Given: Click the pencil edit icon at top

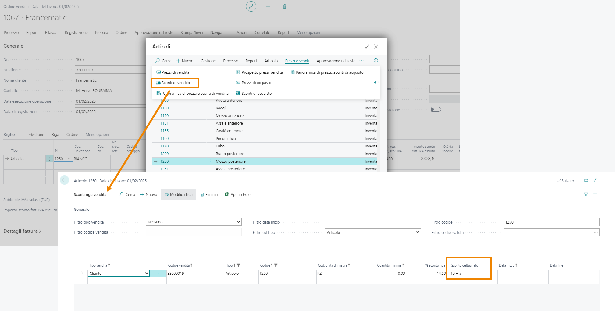Looking at the screenshot, I should click(x=251, y=6).
